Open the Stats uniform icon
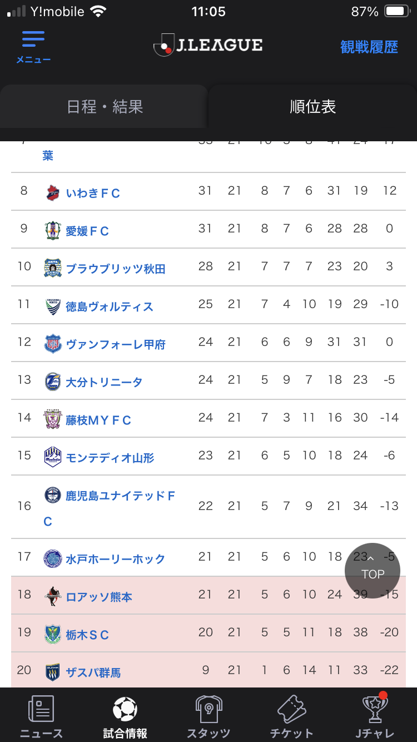Image resolution: width=417 pixels, height=742 pixels. [209, 710]
